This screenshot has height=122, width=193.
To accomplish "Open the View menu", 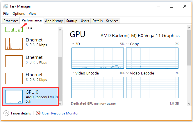I will click(32, 14).
